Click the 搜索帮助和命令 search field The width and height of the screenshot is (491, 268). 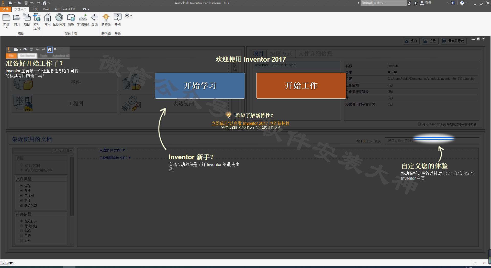pos(383,3)
